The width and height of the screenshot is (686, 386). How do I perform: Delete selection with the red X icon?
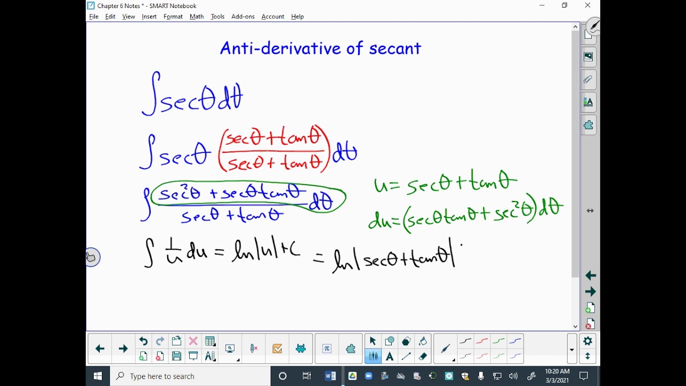[193, 341]
